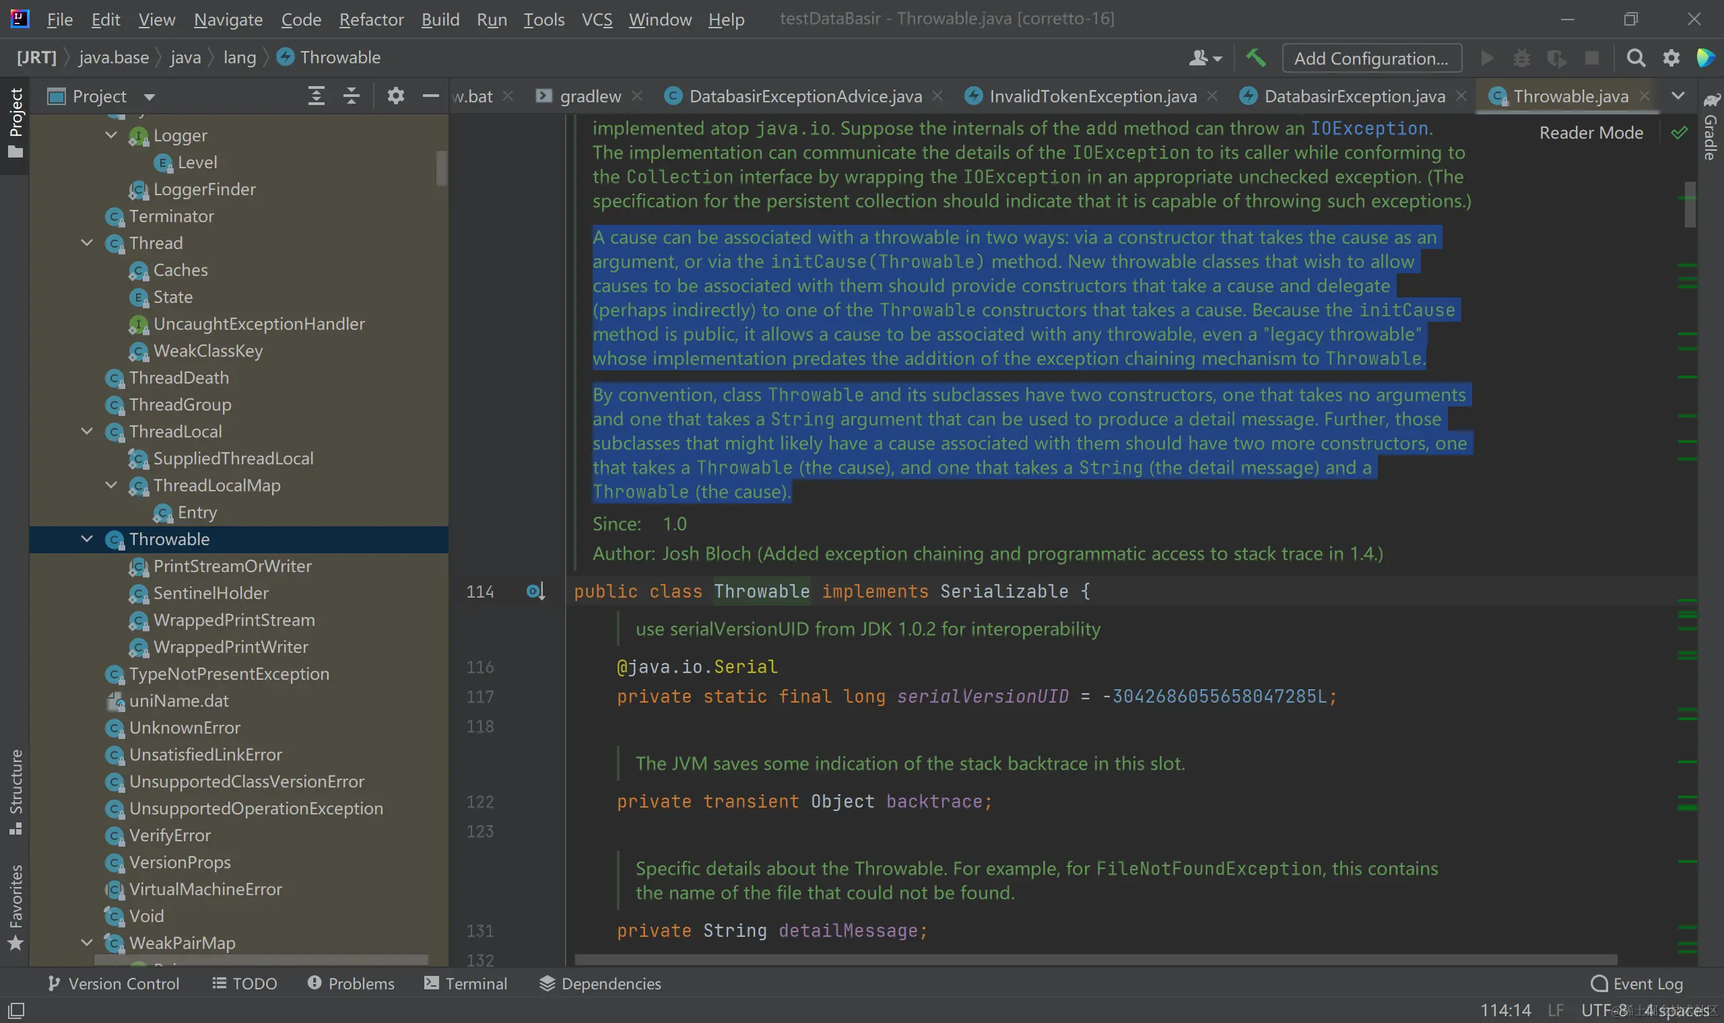The height and width of the screenshot is (1023, 1724).
Task: Click Add Configuration button
Action: click(1371, 58)
